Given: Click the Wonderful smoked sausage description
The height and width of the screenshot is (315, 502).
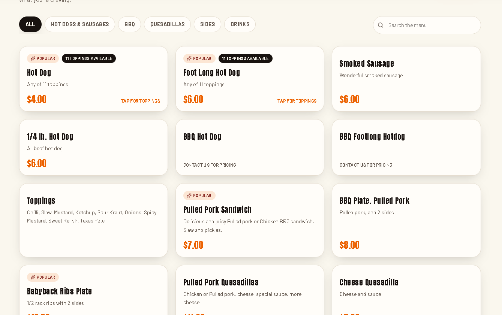Looking at the screenshot, I should [371, 76].
